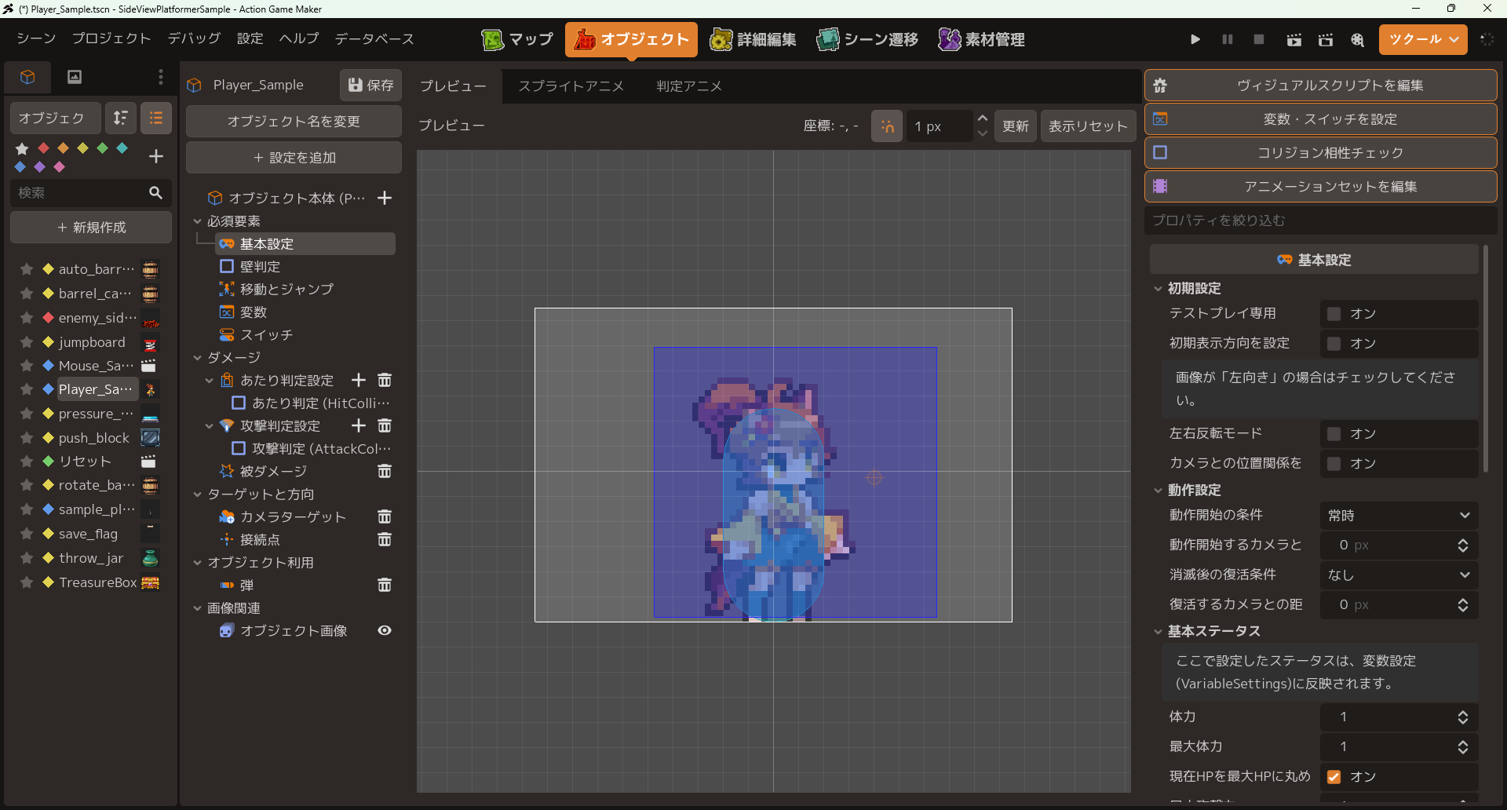Collapse the 初期設定 section

(x=1158, y=289)
